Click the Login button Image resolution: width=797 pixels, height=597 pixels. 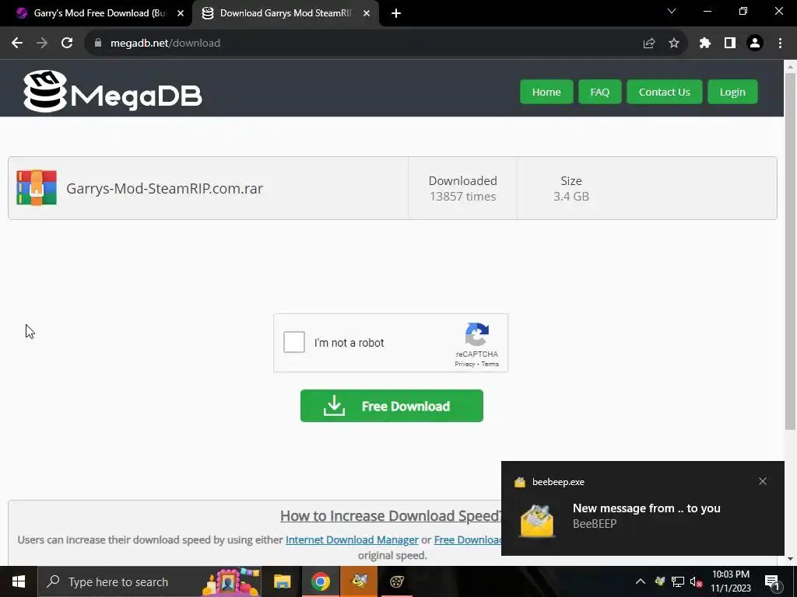coord(732,92)
